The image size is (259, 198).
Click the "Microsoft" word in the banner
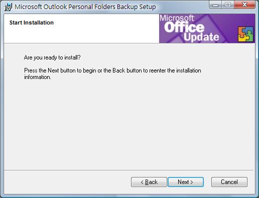[177, 18]
